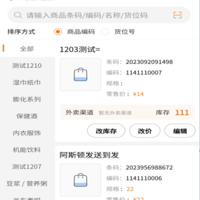Click the retail price ¥14

pyautogui.click(x=138, y=94)
